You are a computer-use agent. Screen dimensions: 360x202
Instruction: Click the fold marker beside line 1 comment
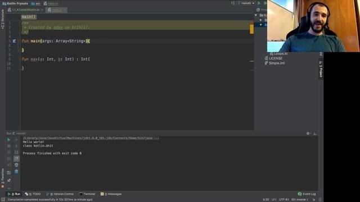pos(20,23)
